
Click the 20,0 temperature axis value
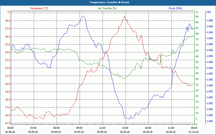(8, 84)
